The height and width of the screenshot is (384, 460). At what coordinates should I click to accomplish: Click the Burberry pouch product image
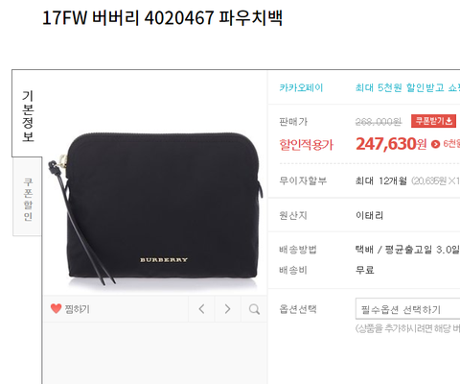pos(155,208)
